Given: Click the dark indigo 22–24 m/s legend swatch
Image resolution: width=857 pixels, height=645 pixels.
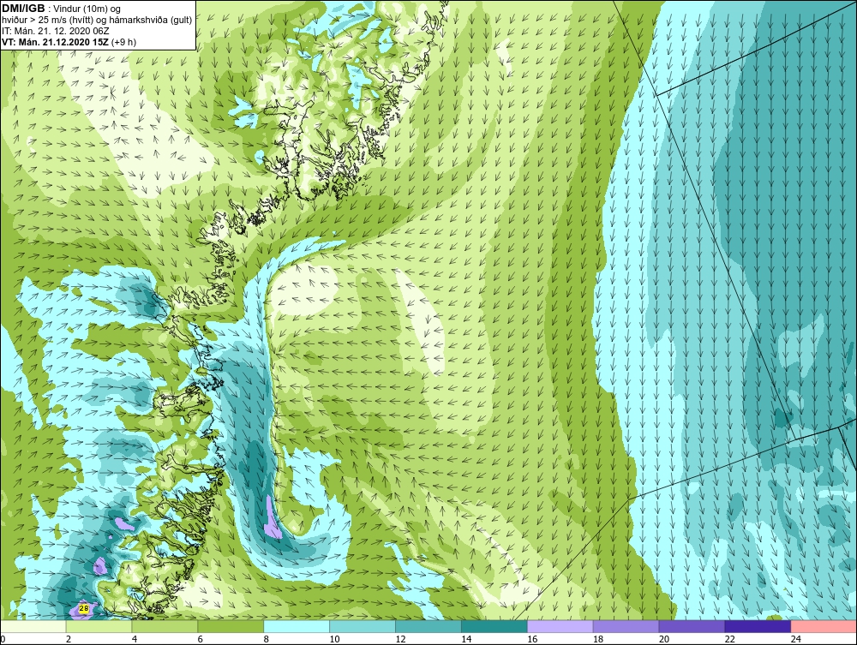Looking at the screenshot, I should [x=758, y=626].
